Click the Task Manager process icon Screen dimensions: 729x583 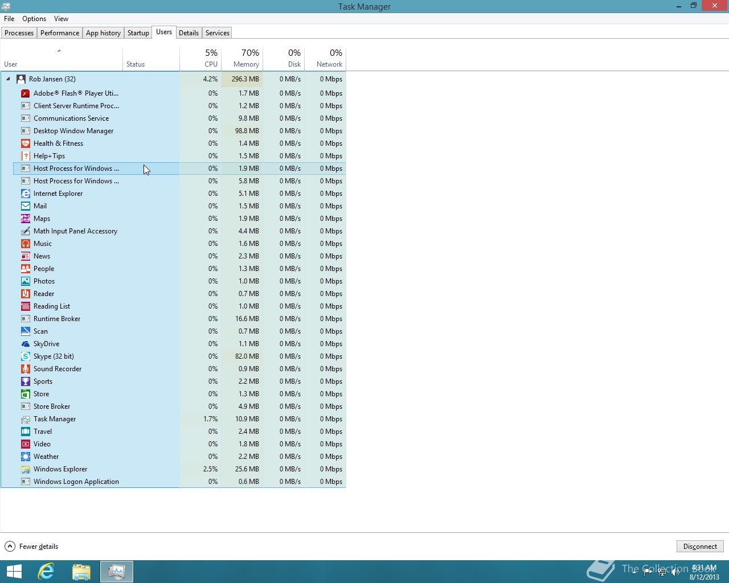coord(25,419)
